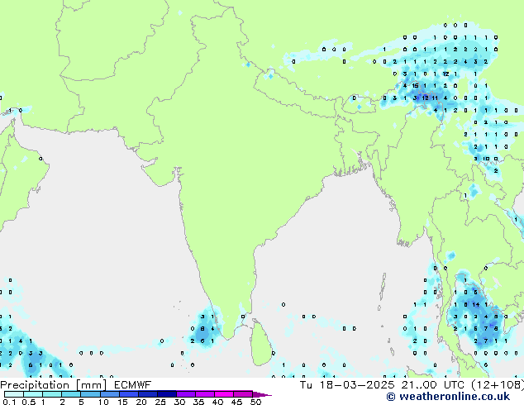
Task: Click the 25–30 mm dark navy legend box
Action: [x=167, y=394]
